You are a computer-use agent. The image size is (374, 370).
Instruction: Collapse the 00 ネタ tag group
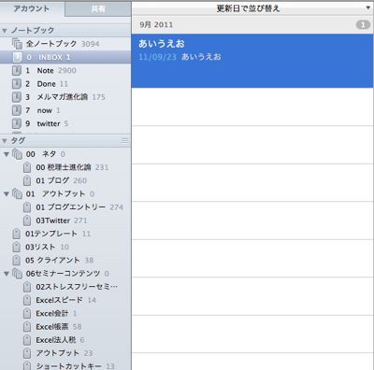click(x=7, y=154)
